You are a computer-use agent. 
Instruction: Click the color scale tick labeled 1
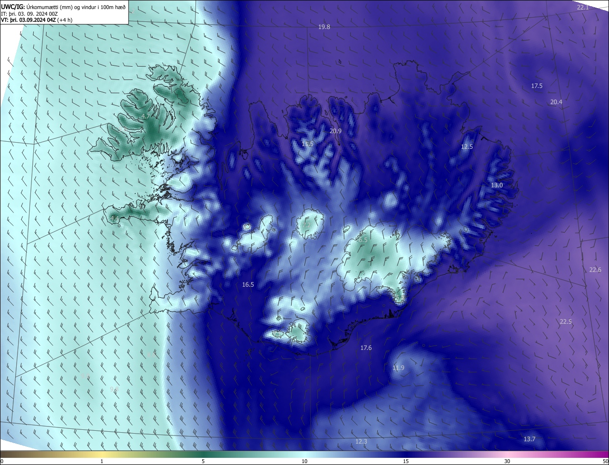click(102, 461)
